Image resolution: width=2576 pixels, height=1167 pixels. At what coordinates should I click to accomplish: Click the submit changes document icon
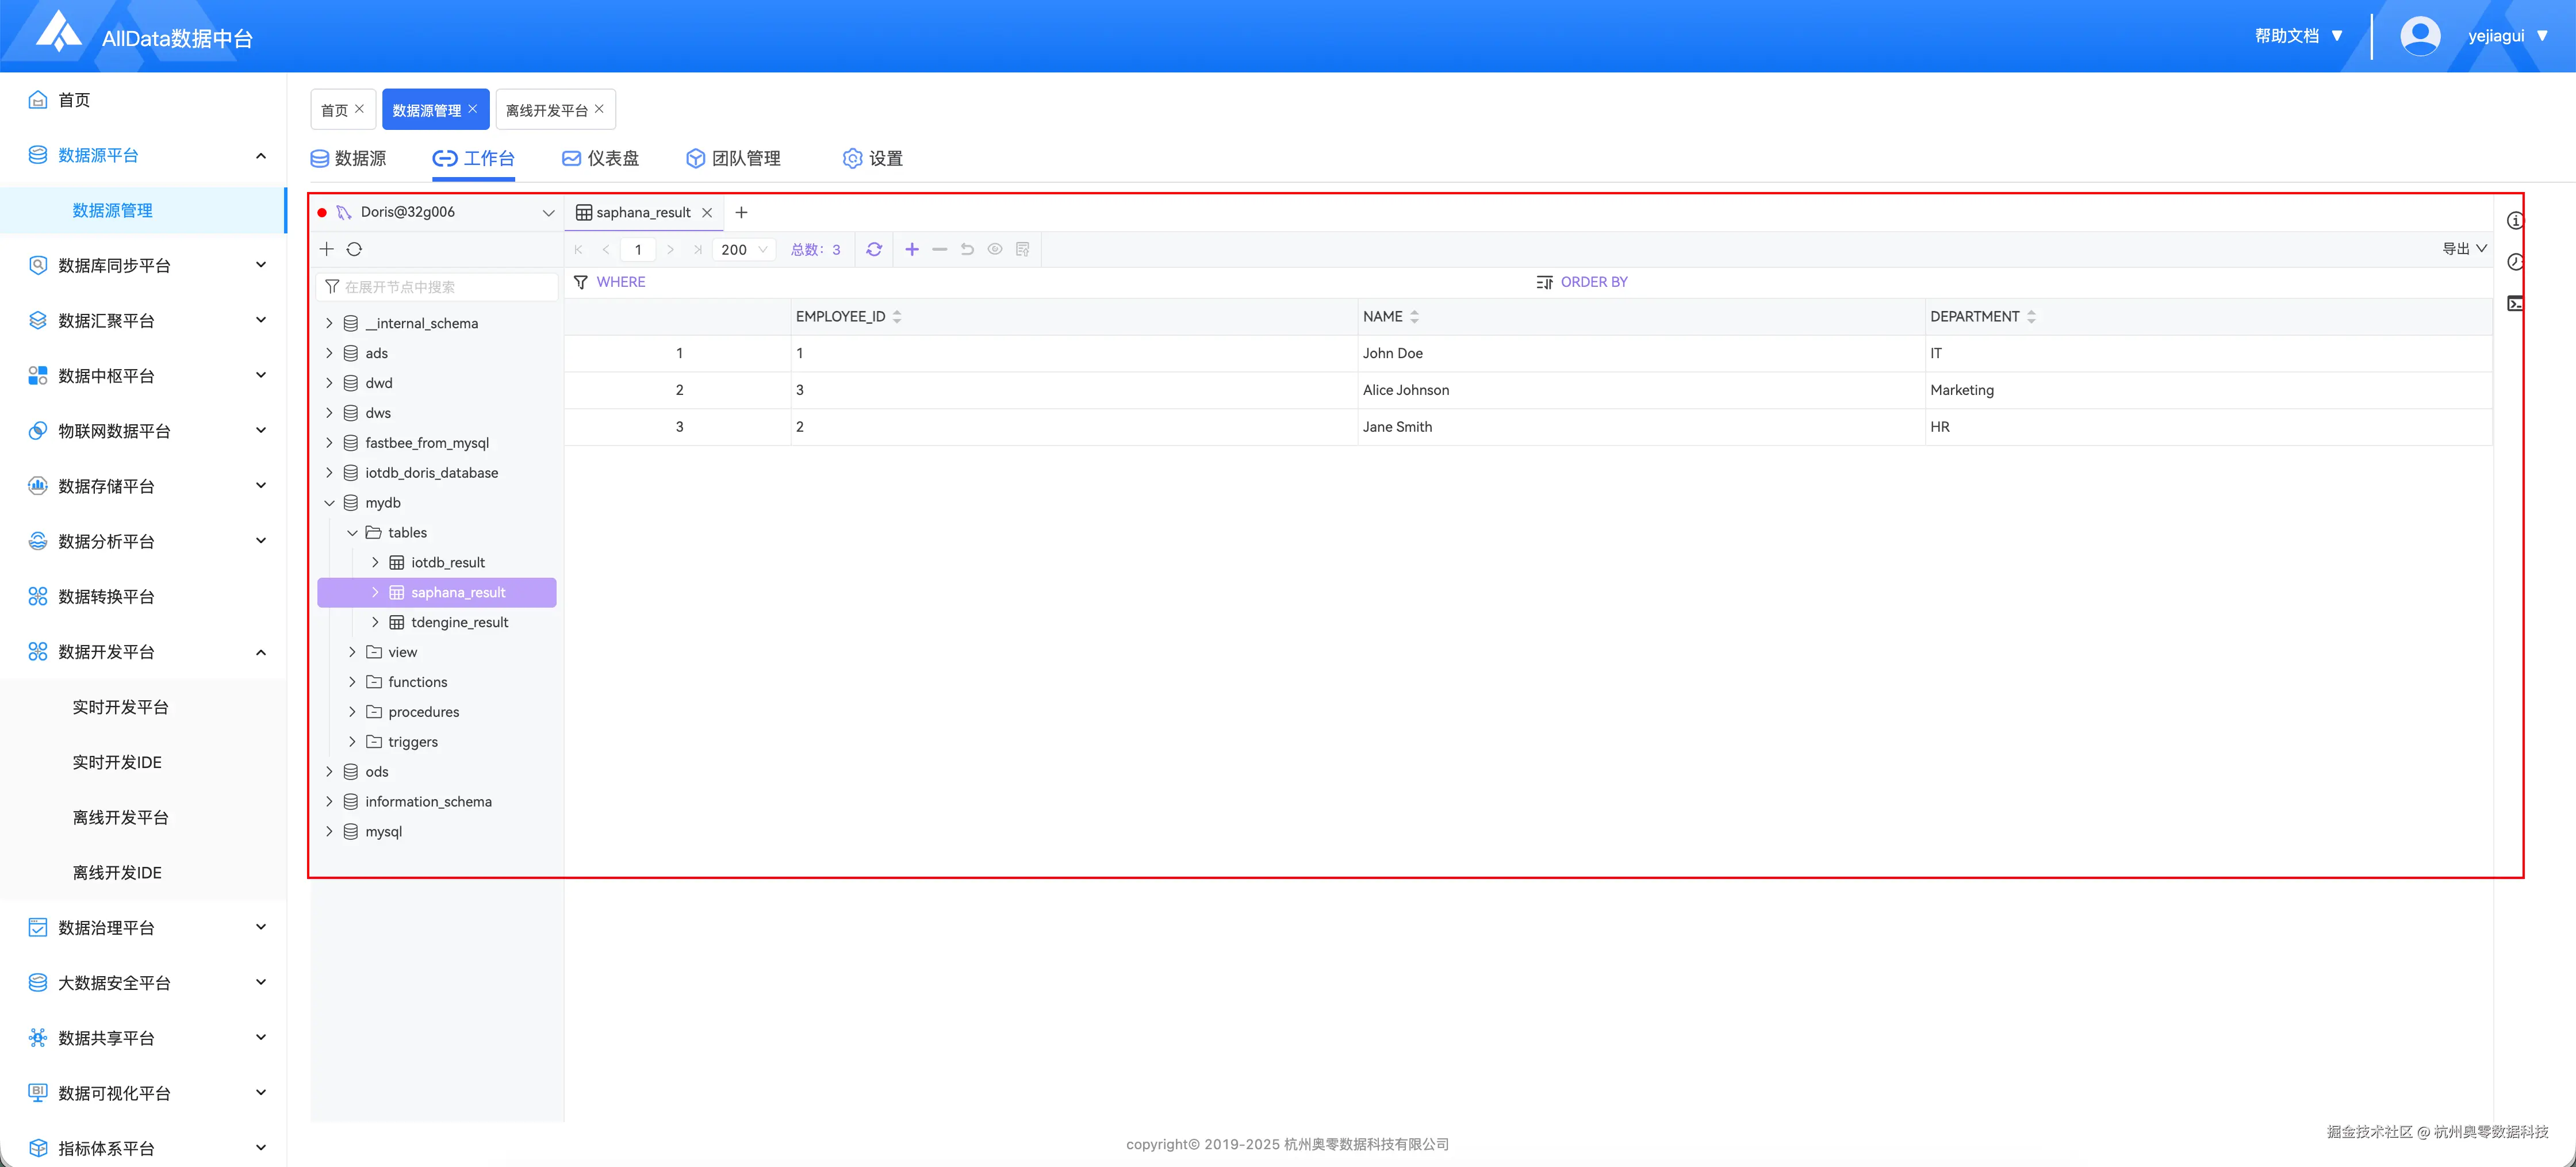click(1022, 249)
